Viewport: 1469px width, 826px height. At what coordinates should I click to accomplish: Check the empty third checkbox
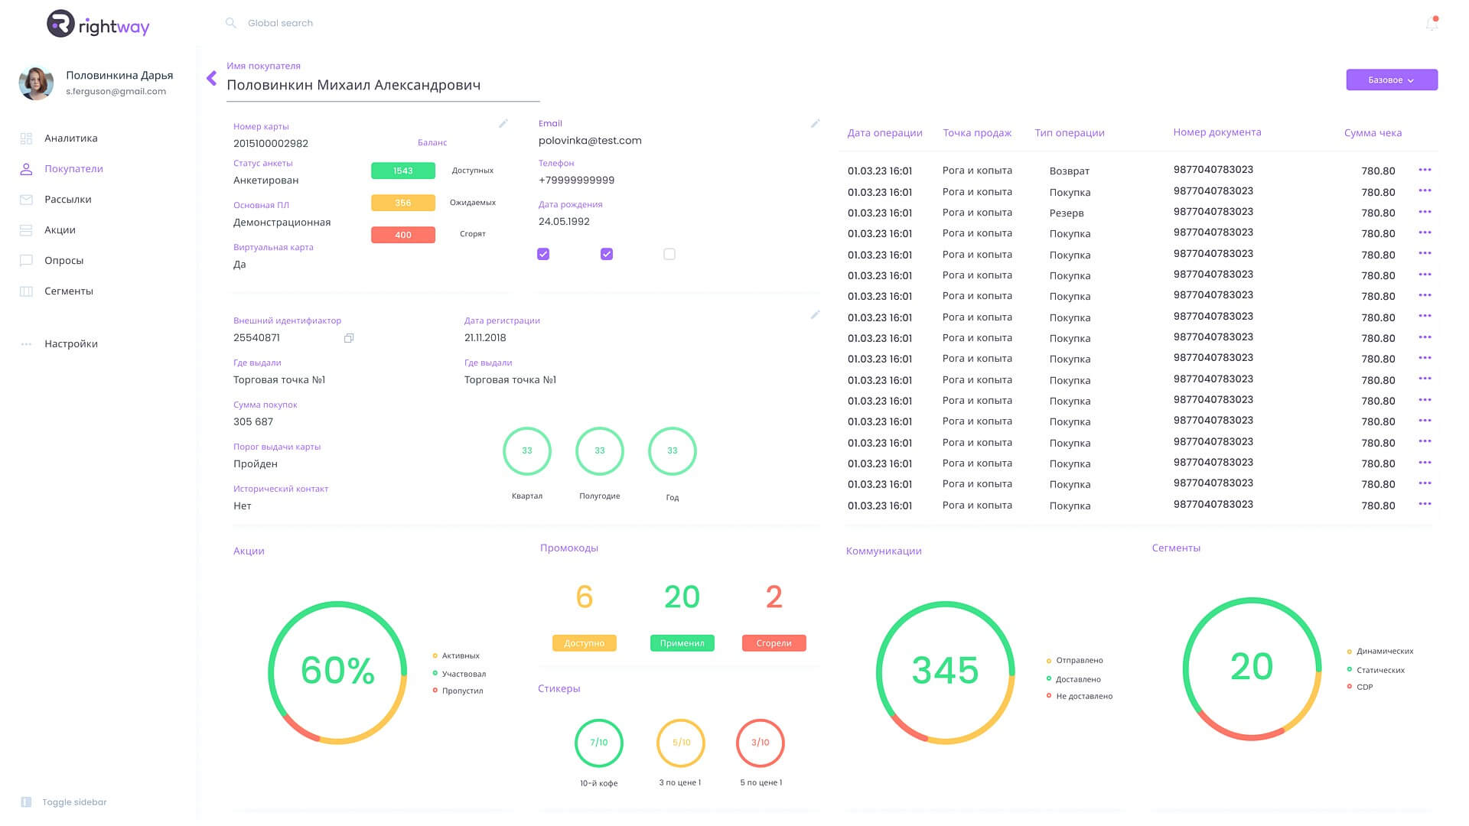point(669,254)
